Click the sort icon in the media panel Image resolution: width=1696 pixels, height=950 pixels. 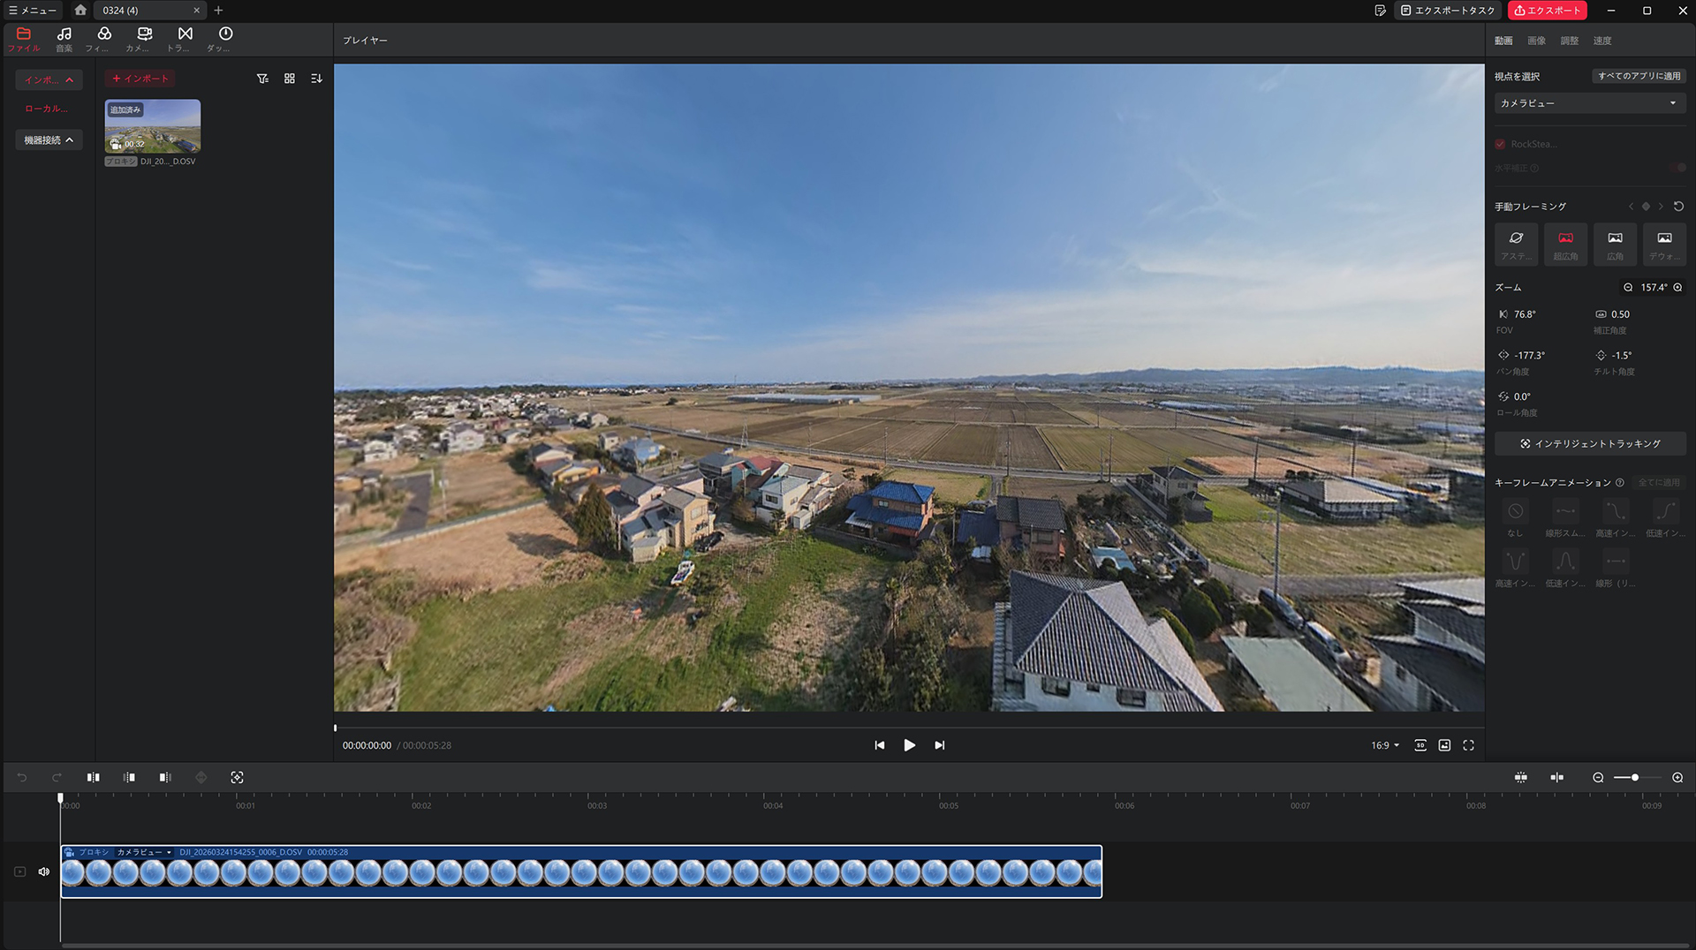(x=315, y=79)
